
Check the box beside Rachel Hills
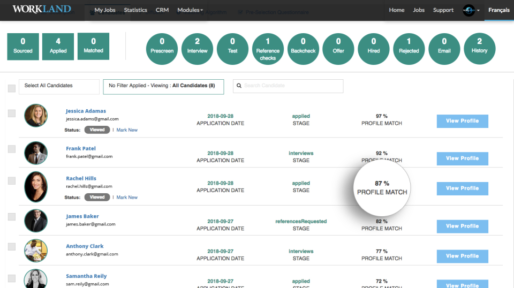pos(12,181)
